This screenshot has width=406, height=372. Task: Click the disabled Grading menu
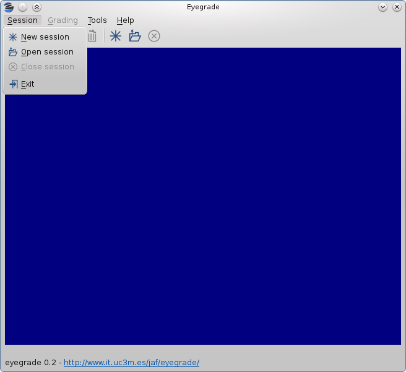[x=63, y=20]
